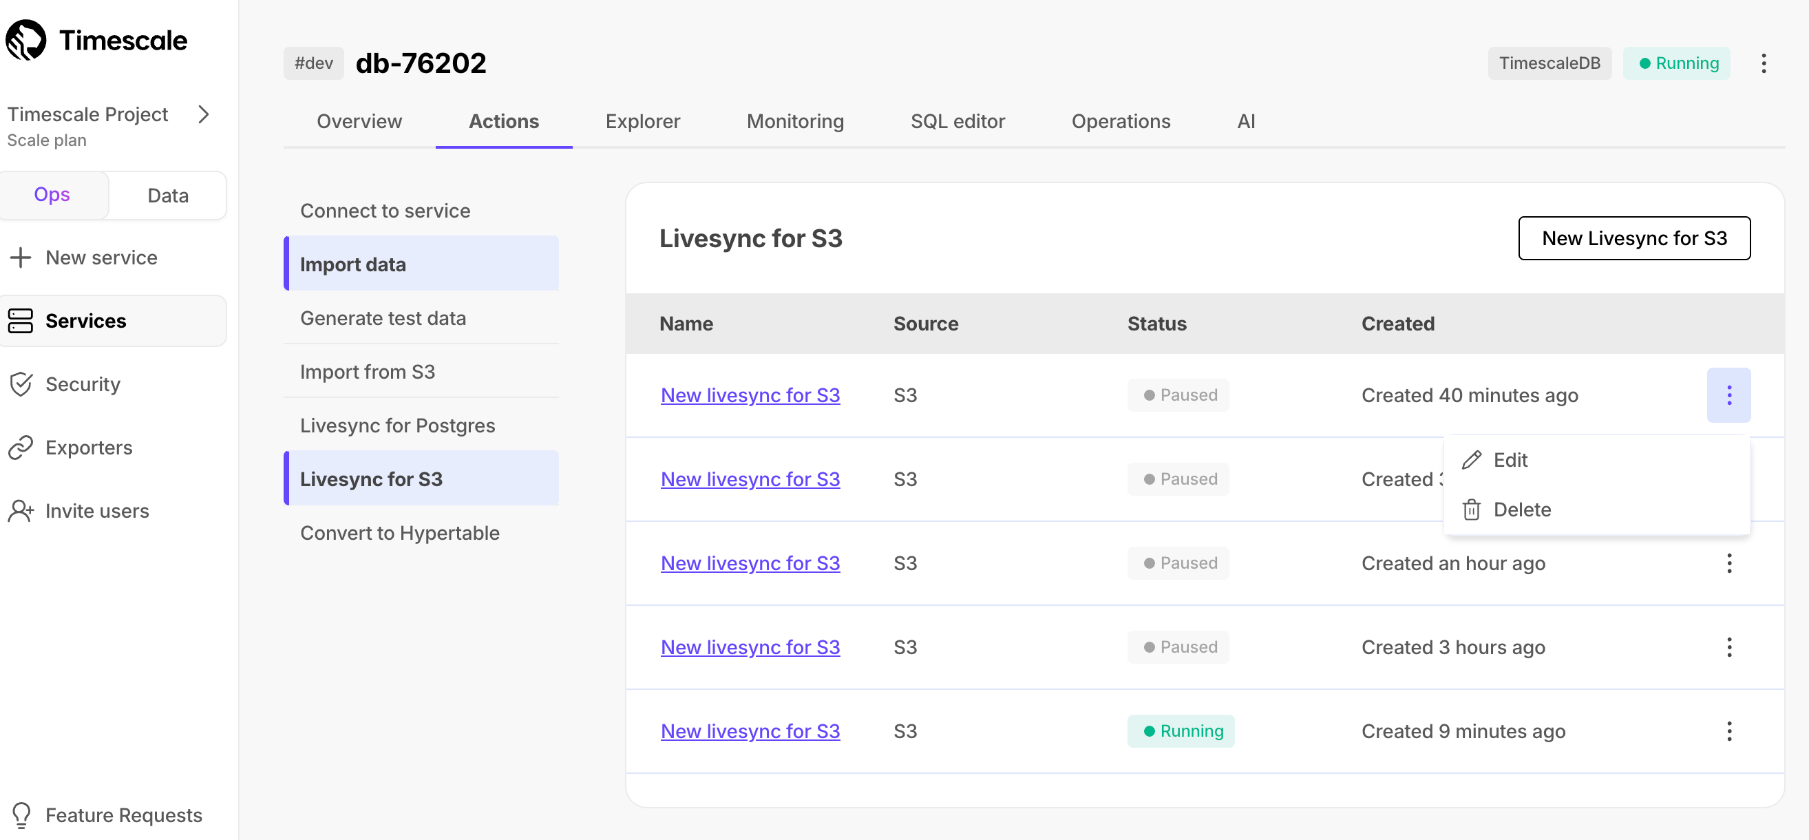This screenshot has width=1809, height=840.
Task: Click the Created column header
Action: click(x=1397, y=324)
